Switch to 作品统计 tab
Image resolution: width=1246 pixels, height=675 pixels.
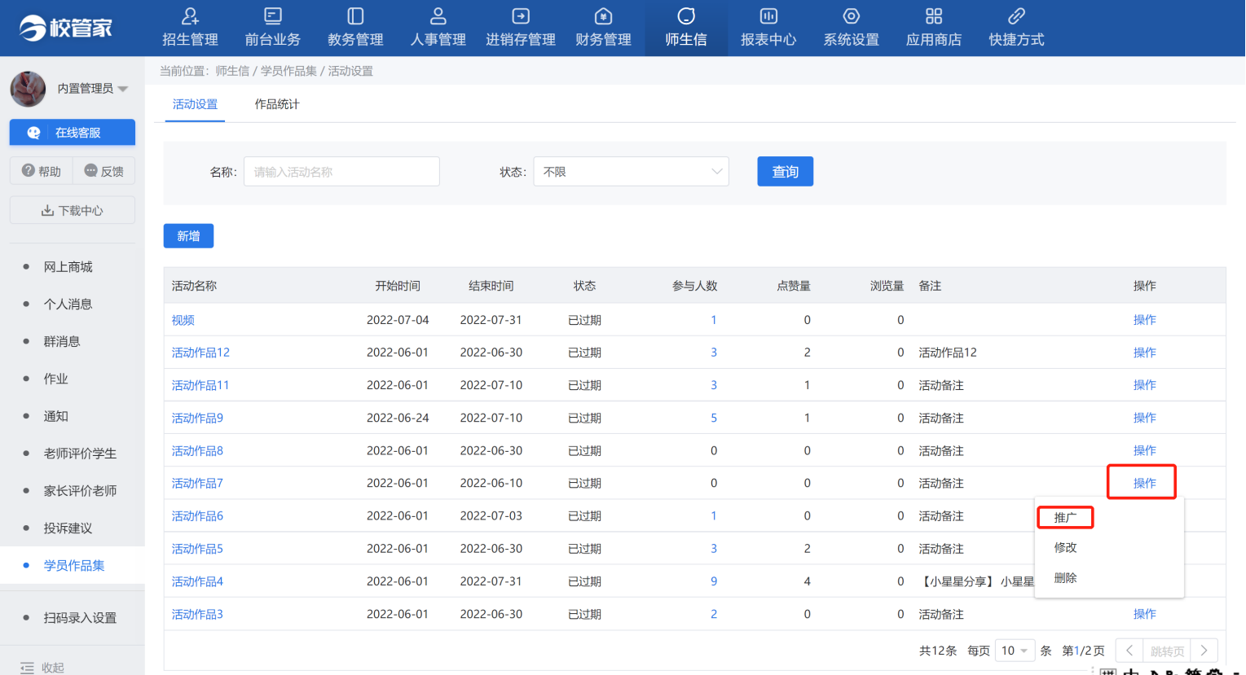(x=277, y=104)
